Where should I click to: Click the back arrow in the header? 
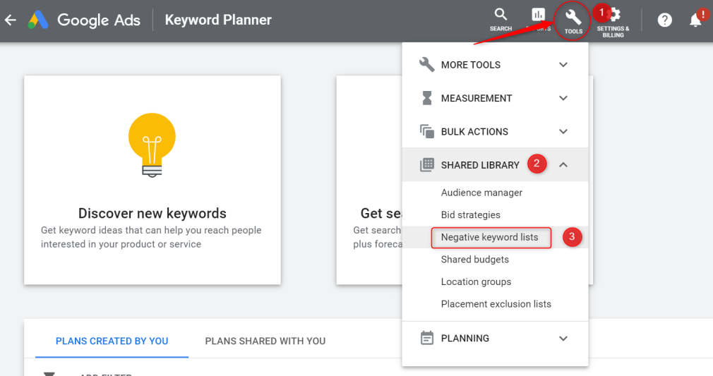tap(11, 20)
